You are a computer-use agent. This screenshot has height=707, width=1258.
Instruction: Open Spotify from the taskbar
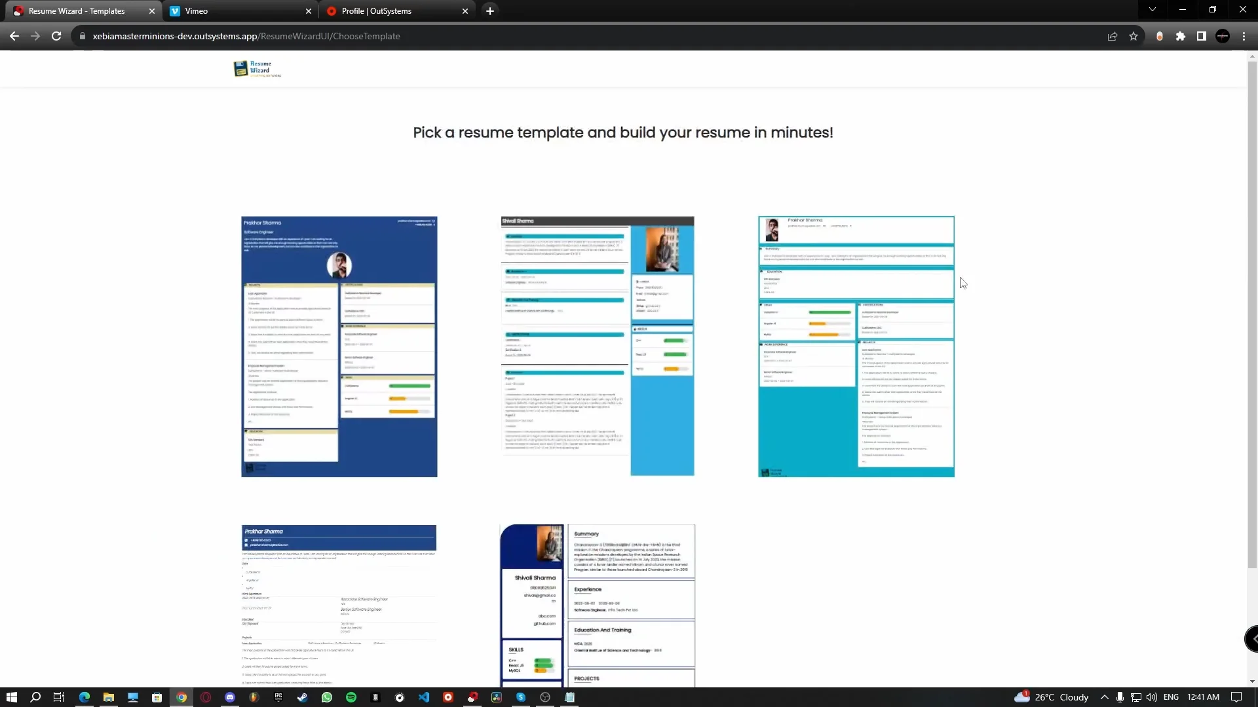[x=351, y=697]
